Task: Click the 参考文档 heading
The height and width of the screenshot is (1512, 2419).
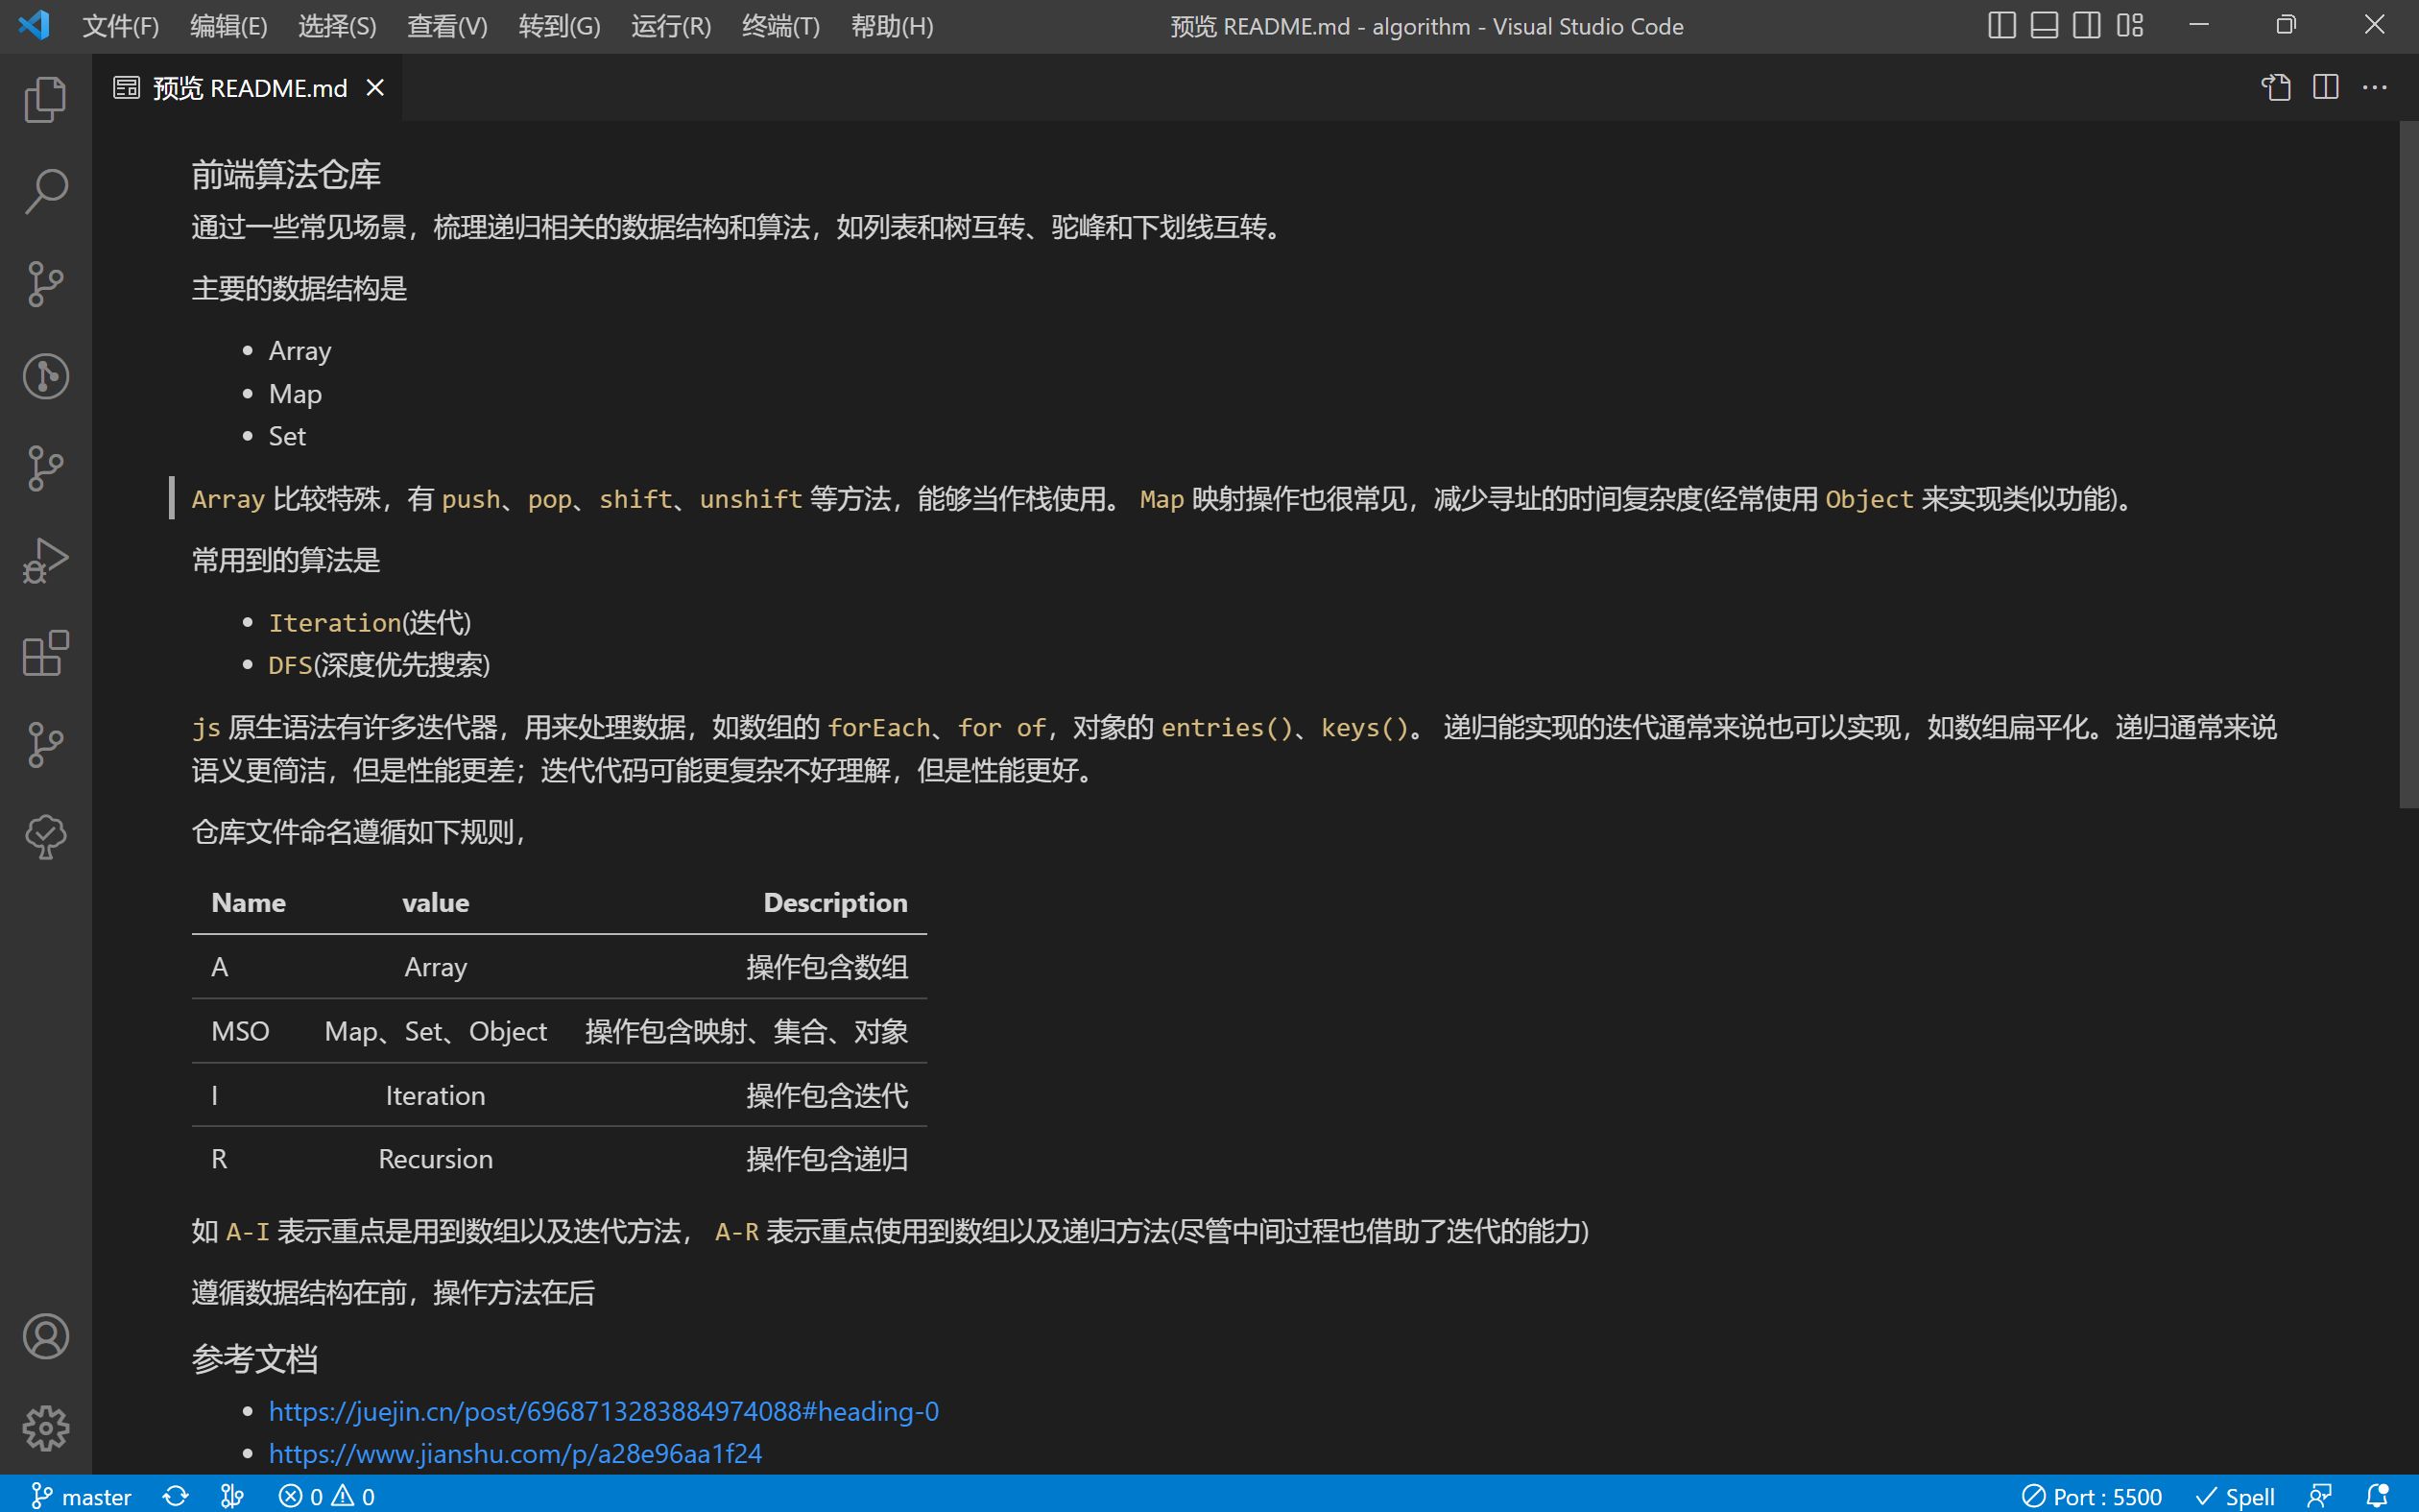Action: tap(255, 1359)
